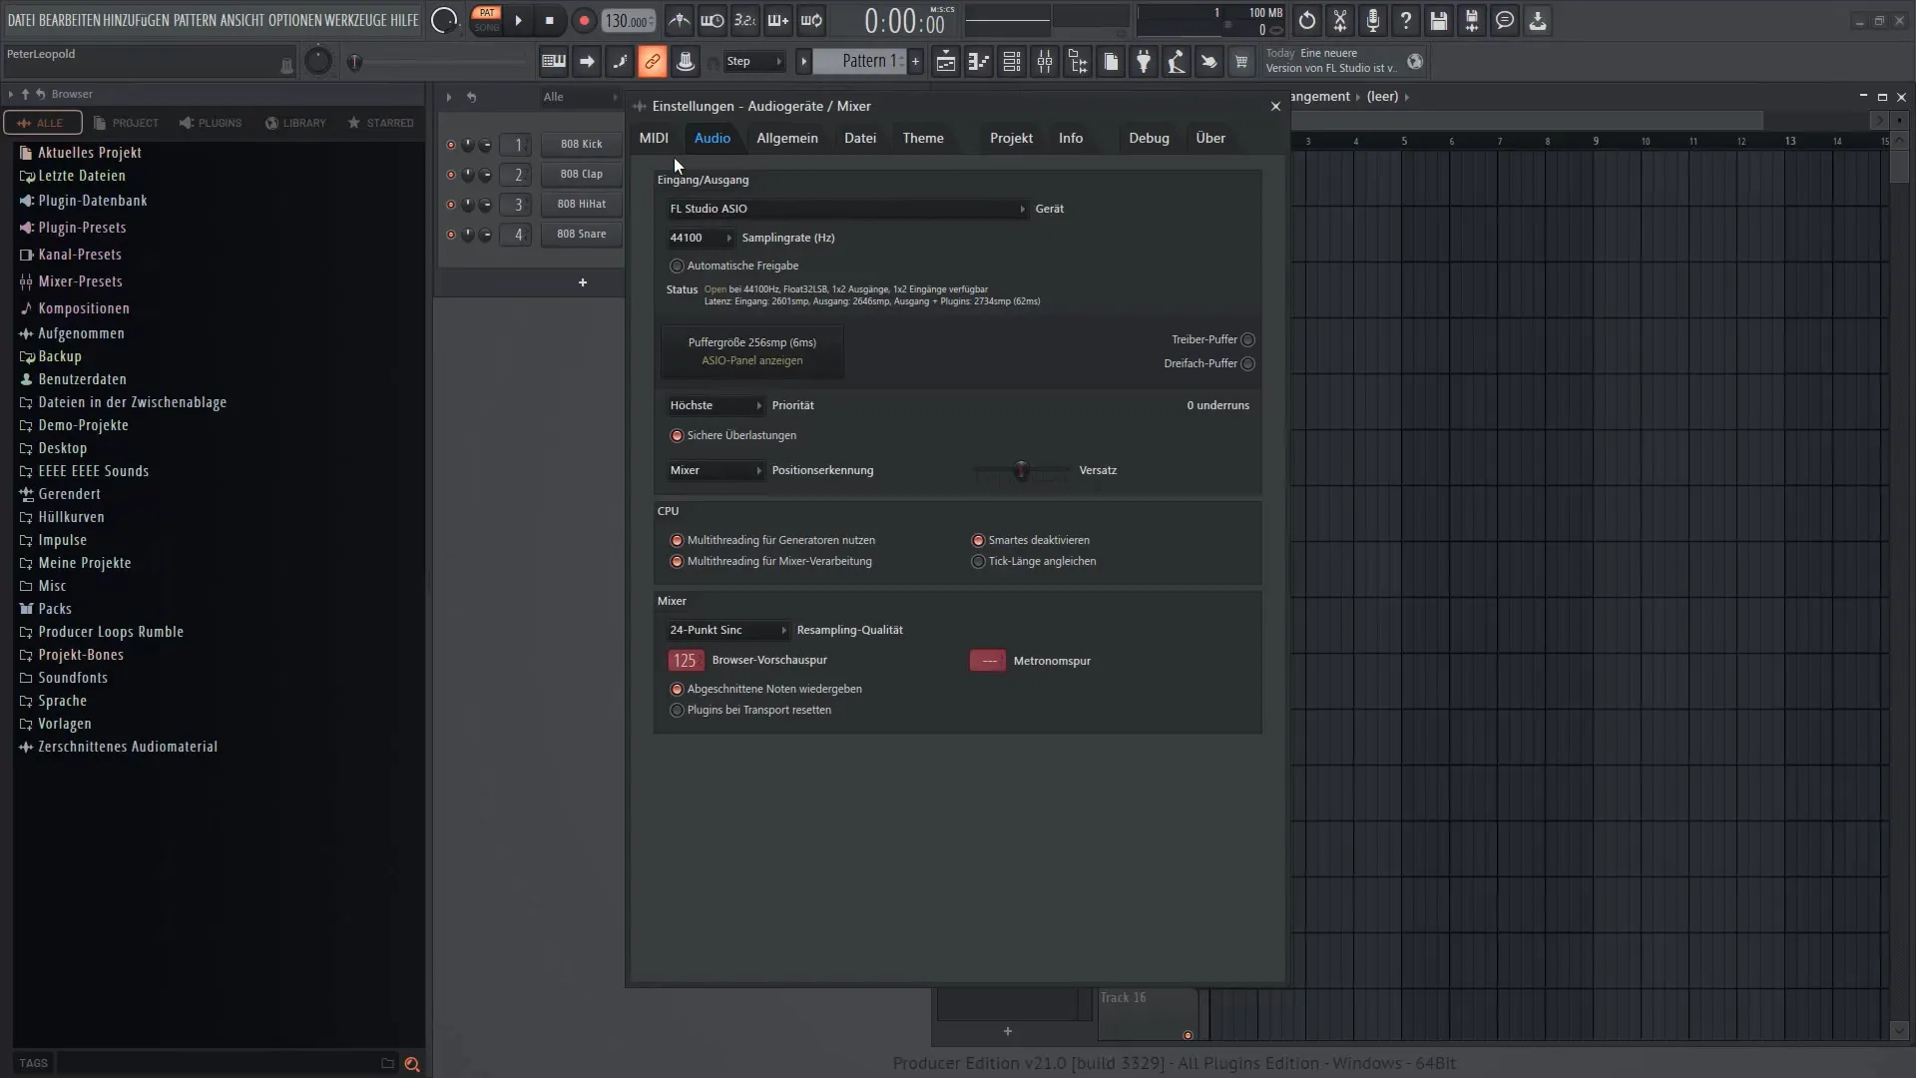Toggle Abgeschnittene Noten wiedergeben

[677, 690]
